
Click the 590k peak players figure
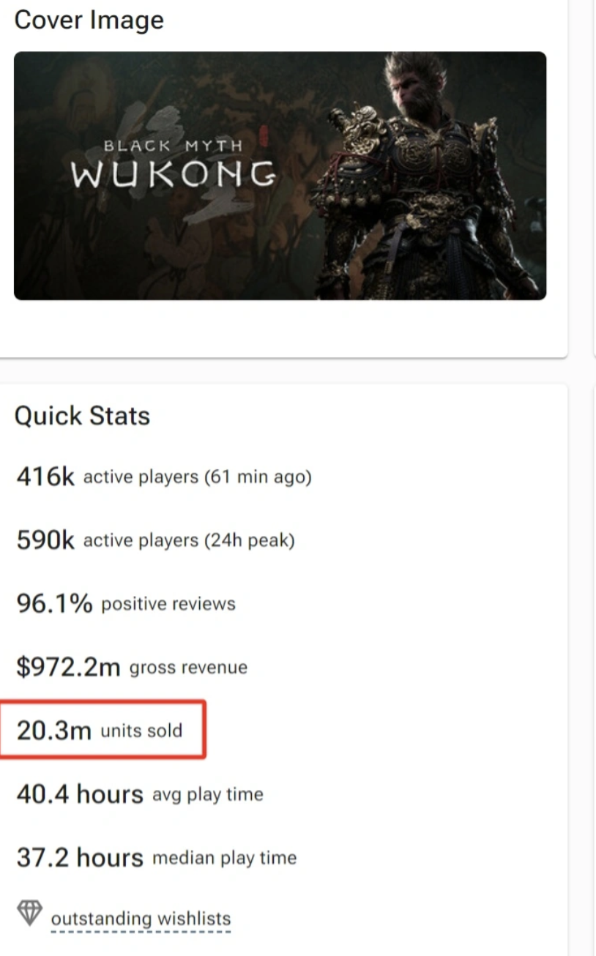coord(45,541)
